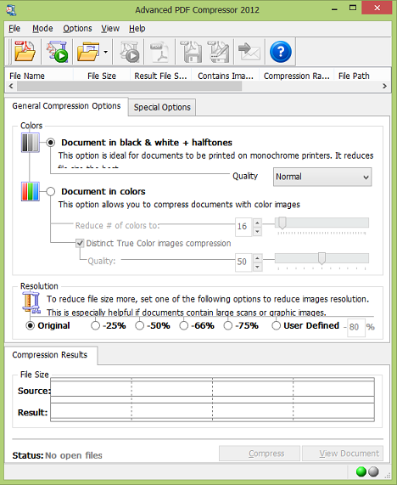Viewport: 397px width, 485px height.
Task: Click the File Size column header
Action: 102,76
